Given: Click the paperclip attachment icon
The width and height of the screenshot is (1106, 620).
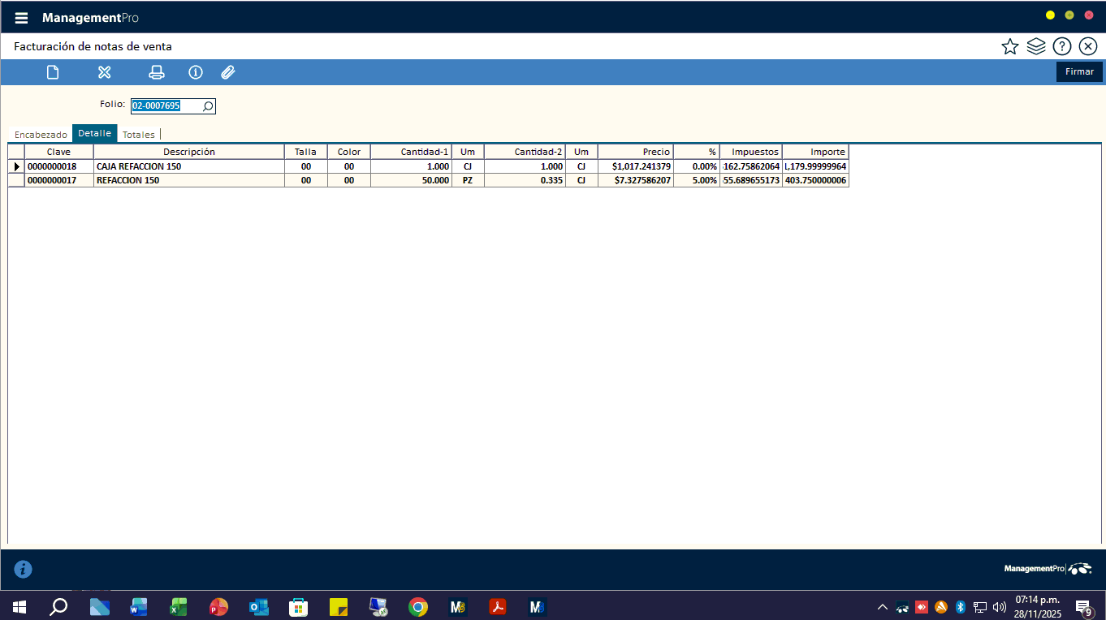Looking at the screenshot, I should tap(228, 72).
